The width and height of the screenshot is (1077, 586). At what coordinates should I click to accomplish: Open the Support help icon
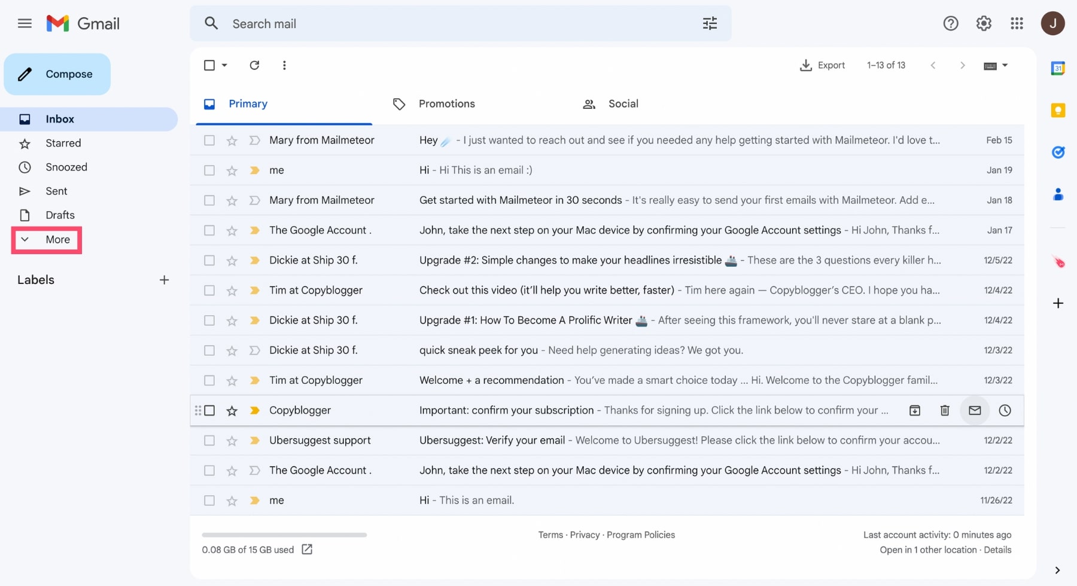[951, 23]
